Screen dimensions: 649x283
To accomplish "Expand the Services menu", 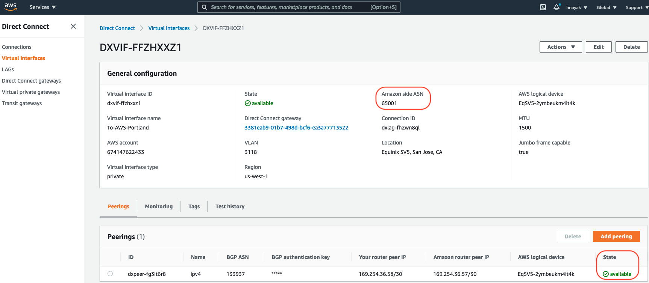I will [42, 7].
